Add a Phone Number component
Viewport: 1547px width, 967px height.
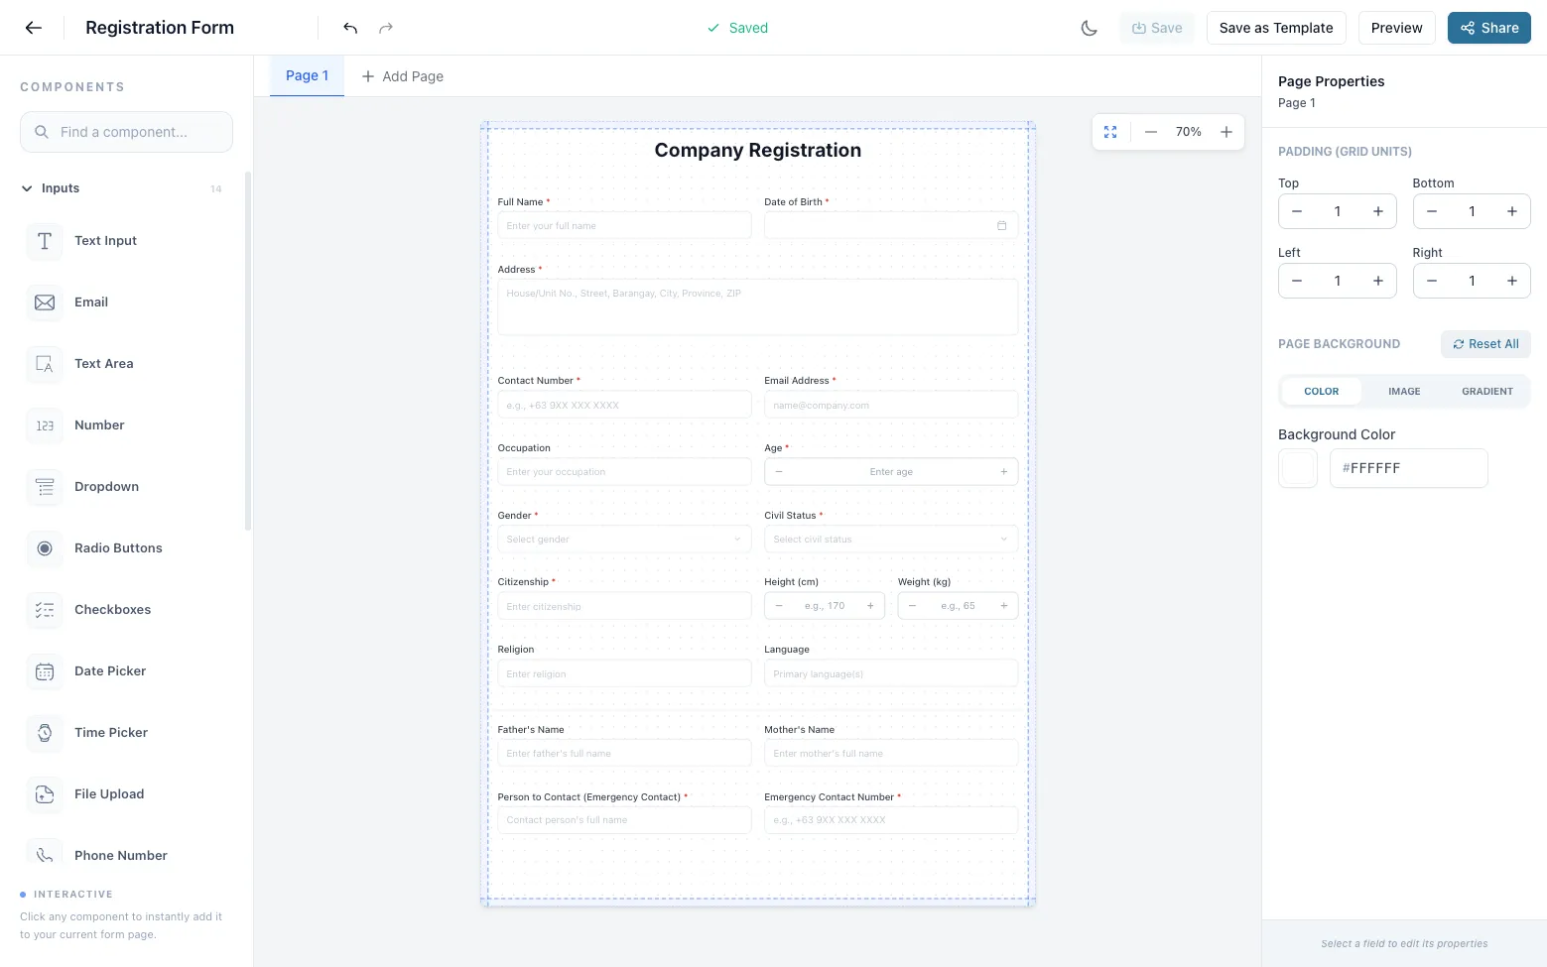(120, 855)
